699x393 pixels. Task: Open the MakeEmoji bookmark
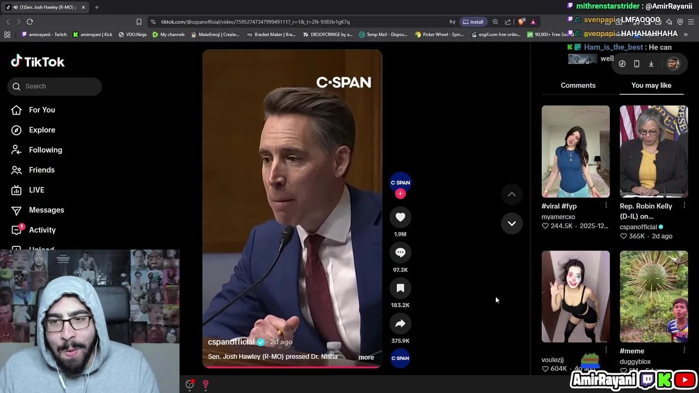pos(215,34)
